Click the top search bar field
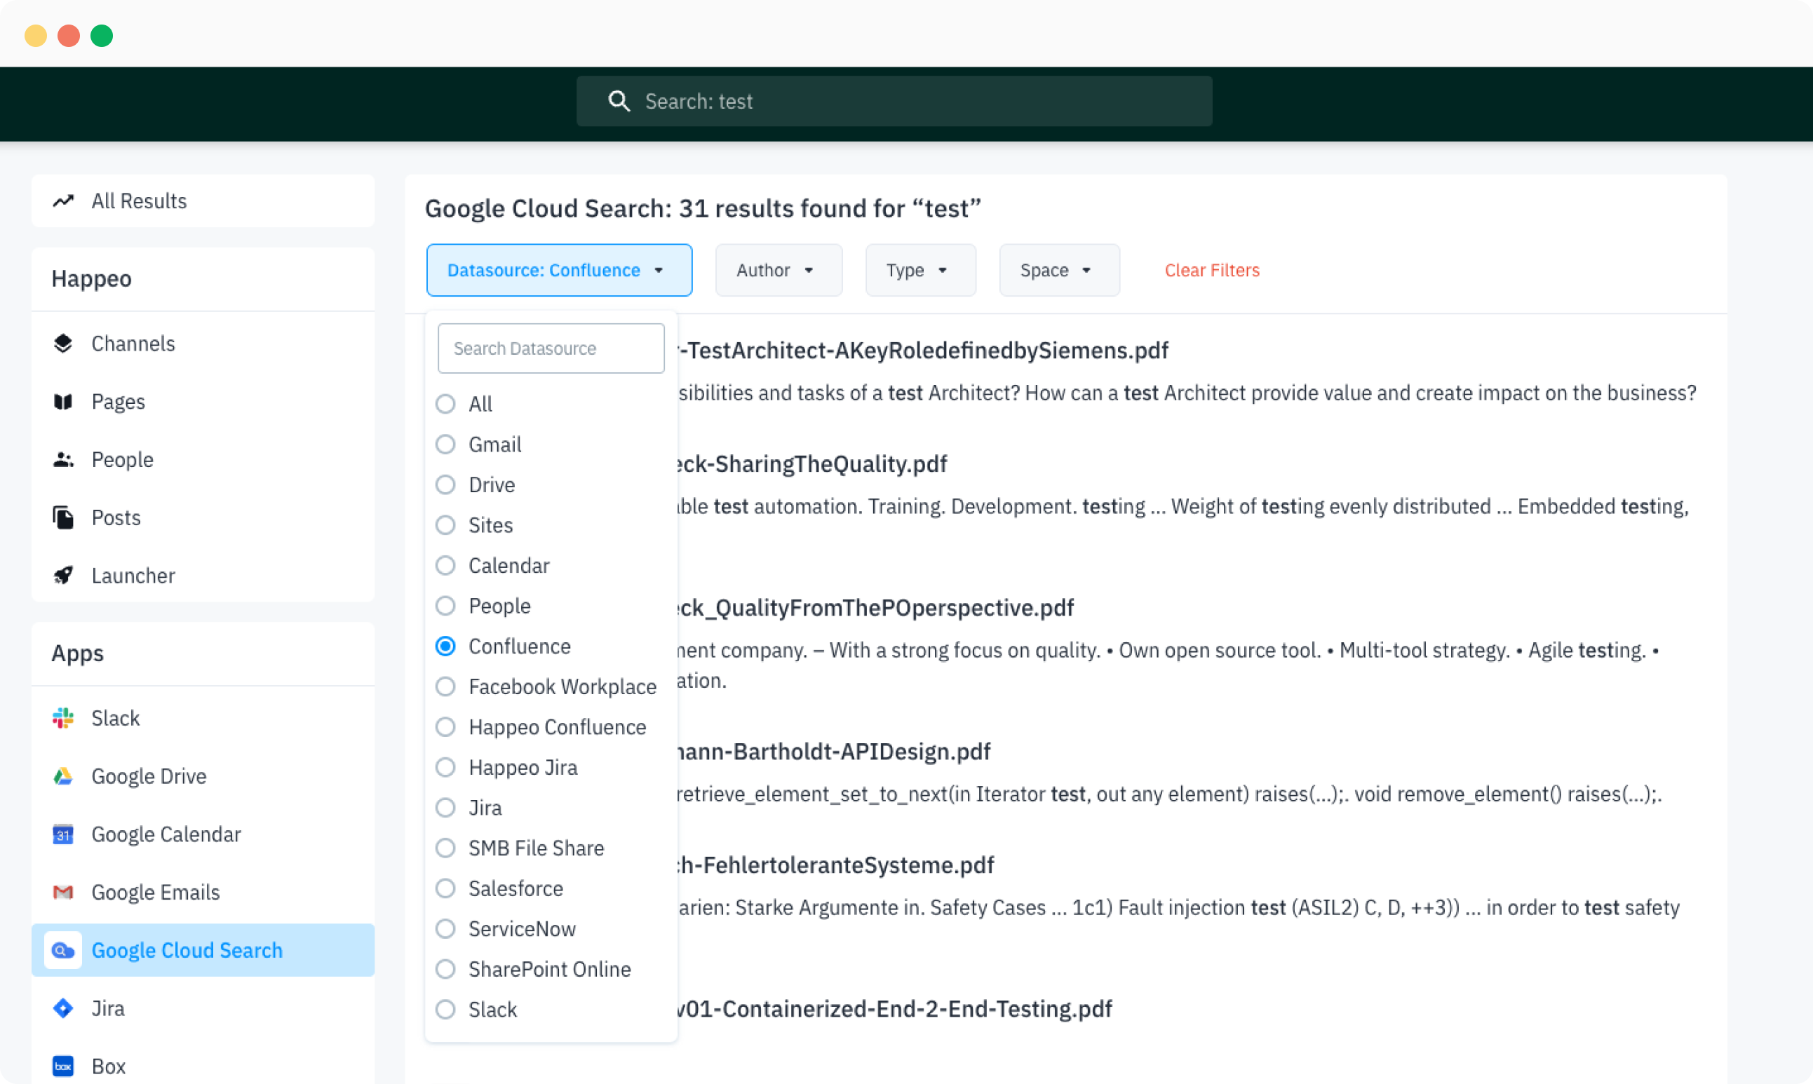1813x1084 pixels. click(x=894, y=101)
